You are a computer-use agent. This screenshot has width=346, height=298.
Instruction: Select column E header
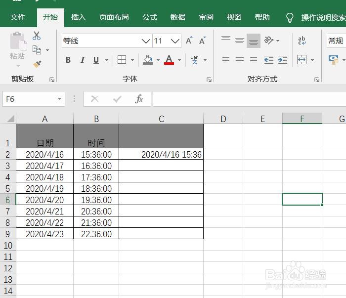[x=262, y=119]
